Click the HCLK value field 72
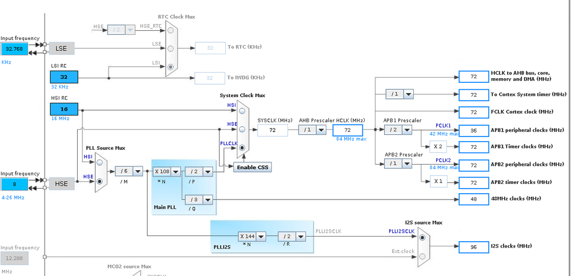Viewport: 571px width, 276px height. [348, 130]
